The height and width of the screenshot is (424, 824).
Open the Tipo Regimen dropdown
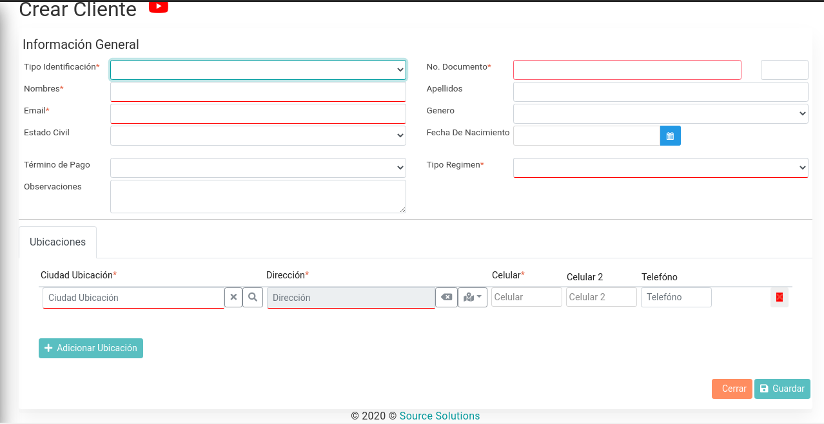click(x=661, y=168)
